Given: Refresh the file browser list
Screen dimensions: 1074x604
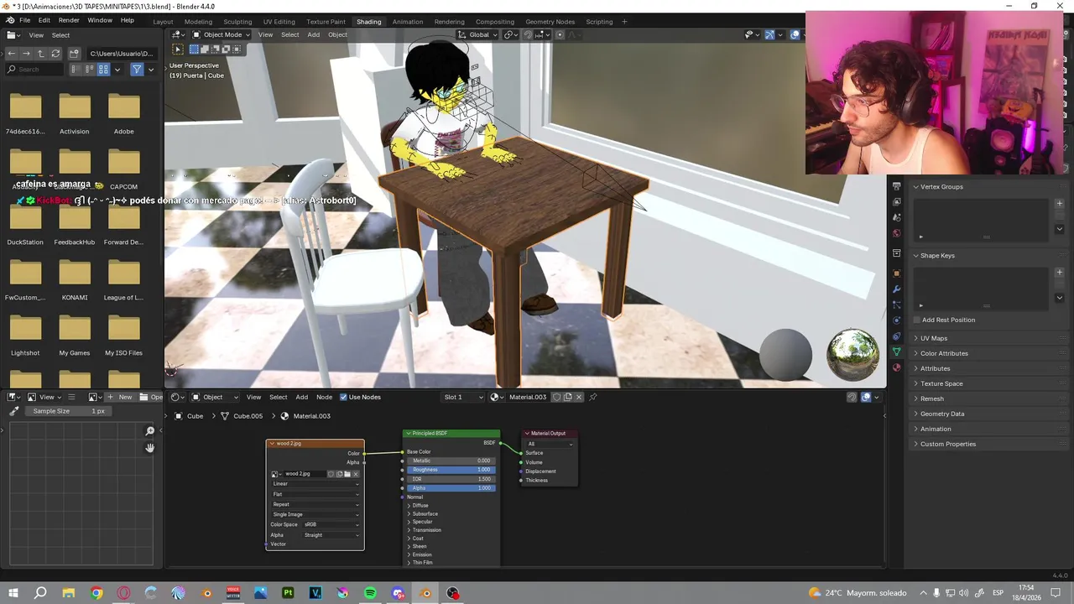Looking at the screenshot, I should pyautogui.click(x=55, y=54).
